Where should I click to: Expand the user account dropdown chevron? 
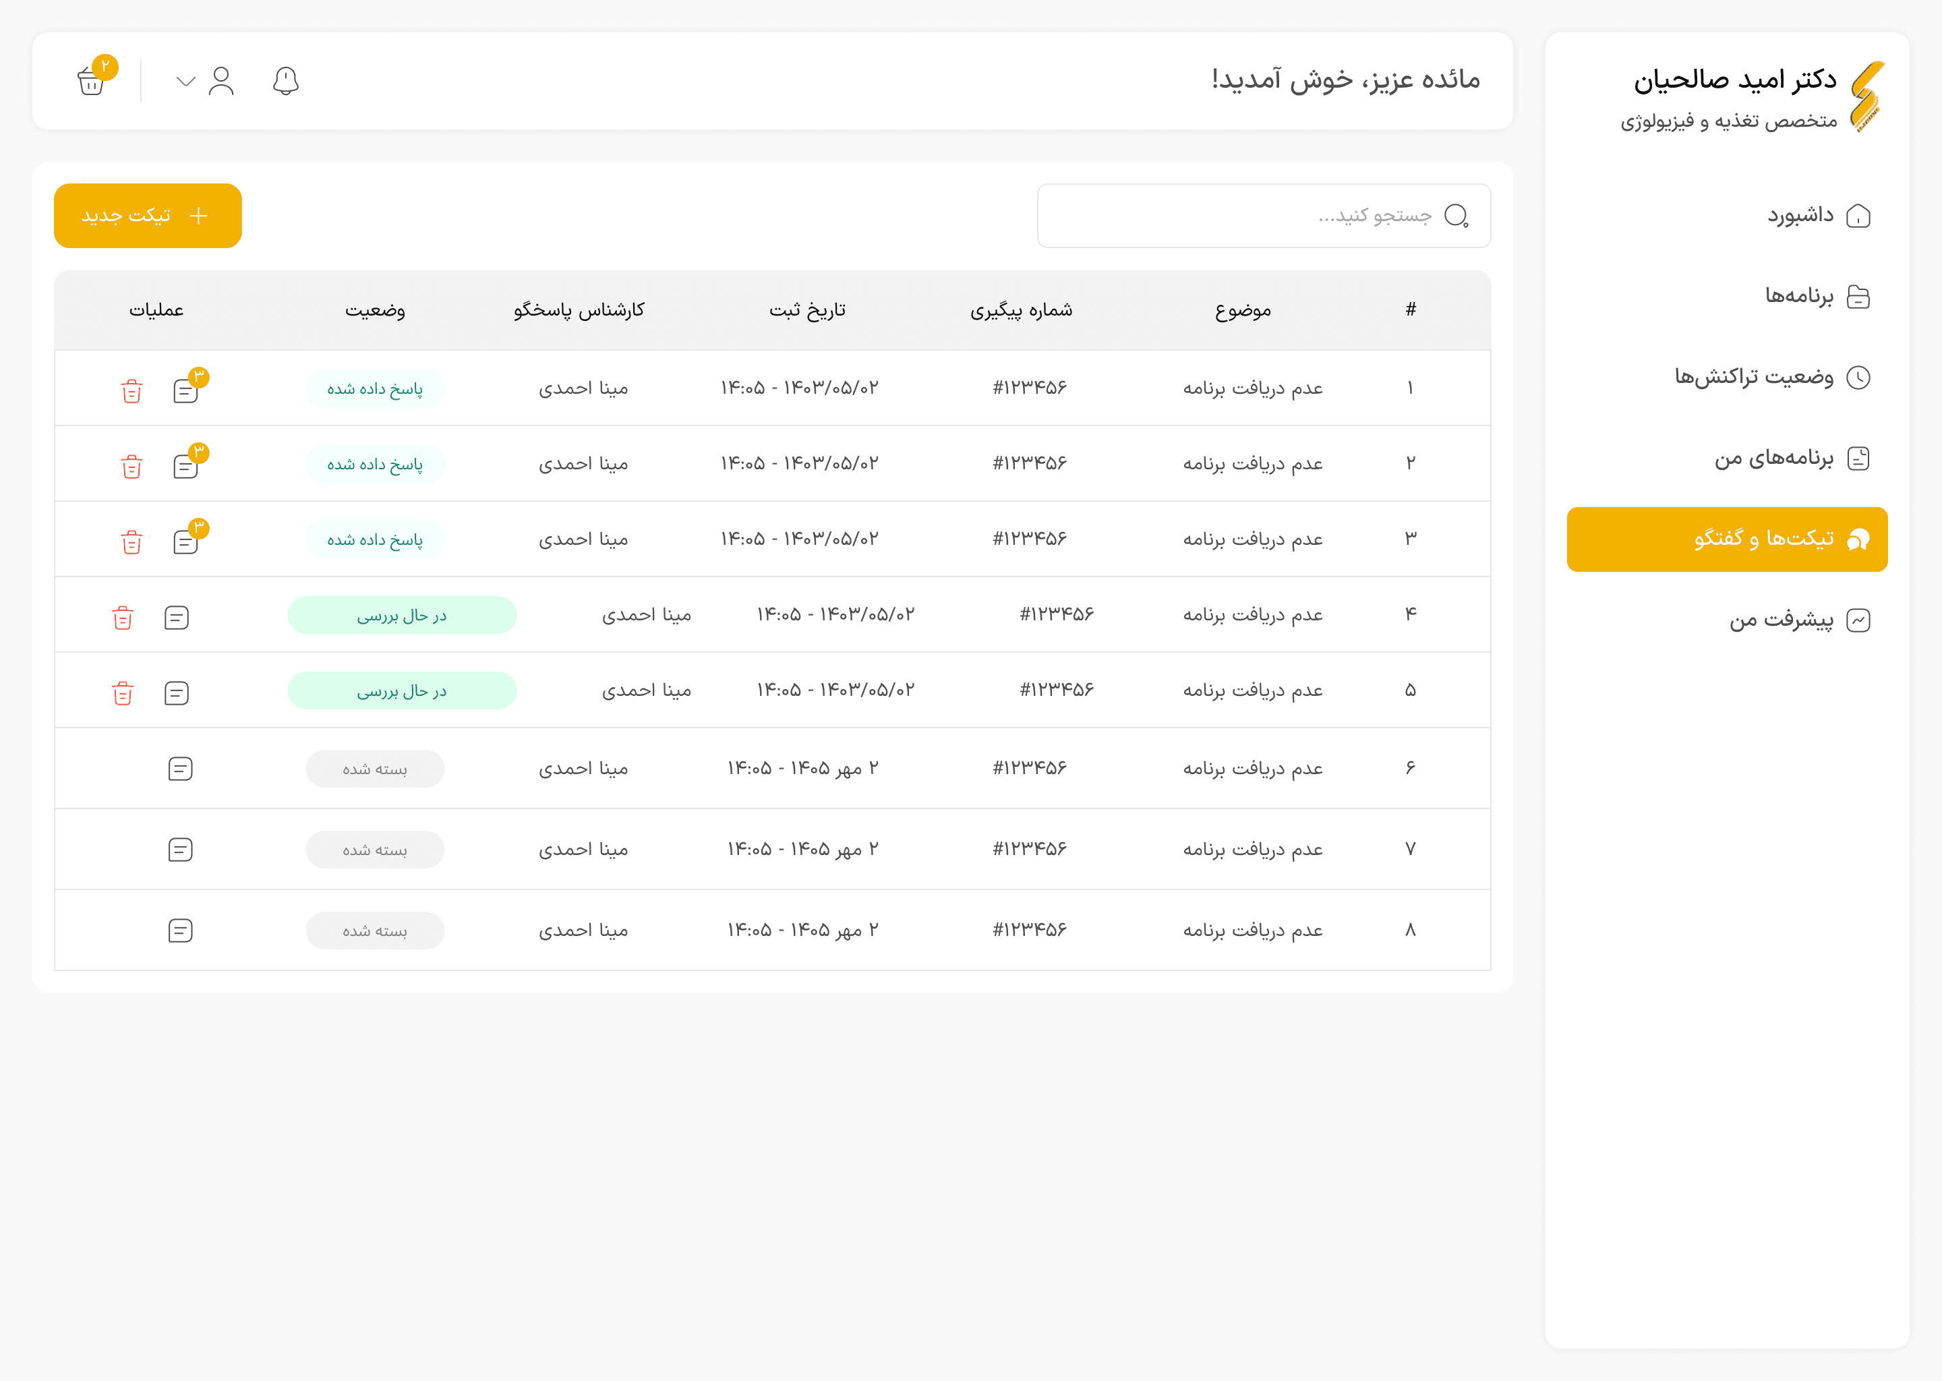coord(186,82)
